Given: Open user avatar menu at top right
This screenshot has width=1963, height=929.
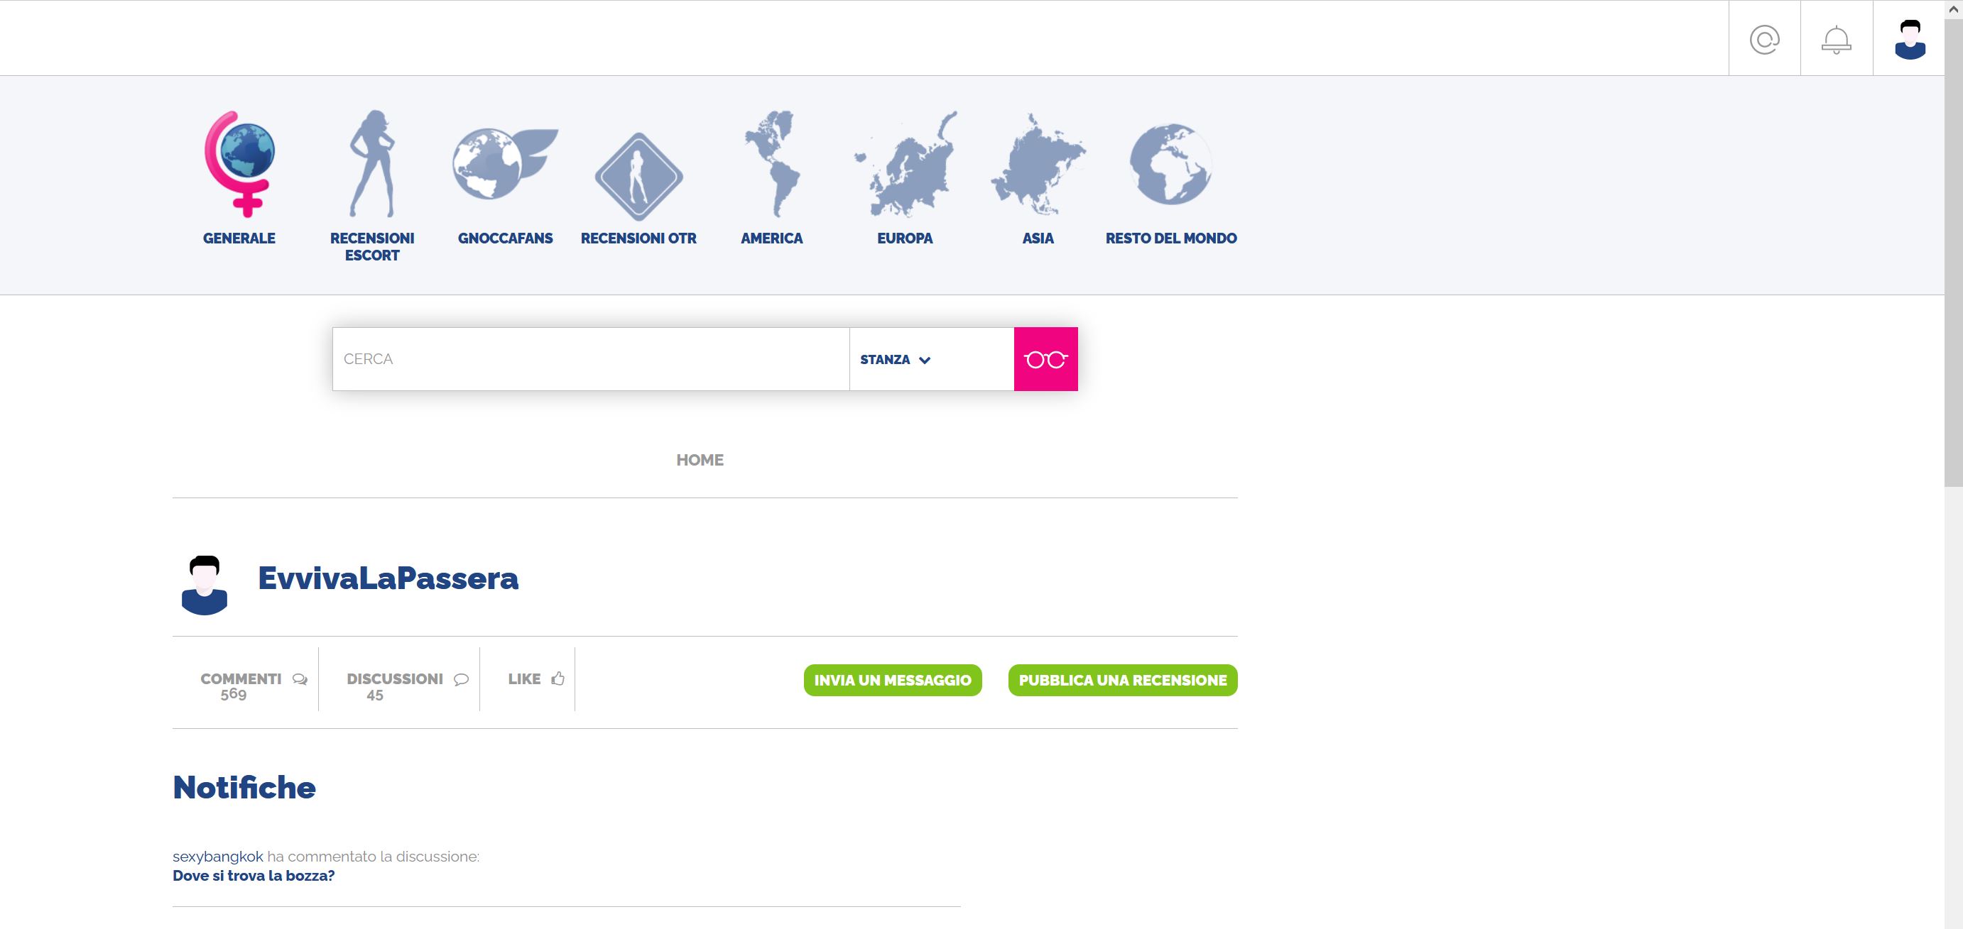Looking at the screenshot, I should point(1910,39).
